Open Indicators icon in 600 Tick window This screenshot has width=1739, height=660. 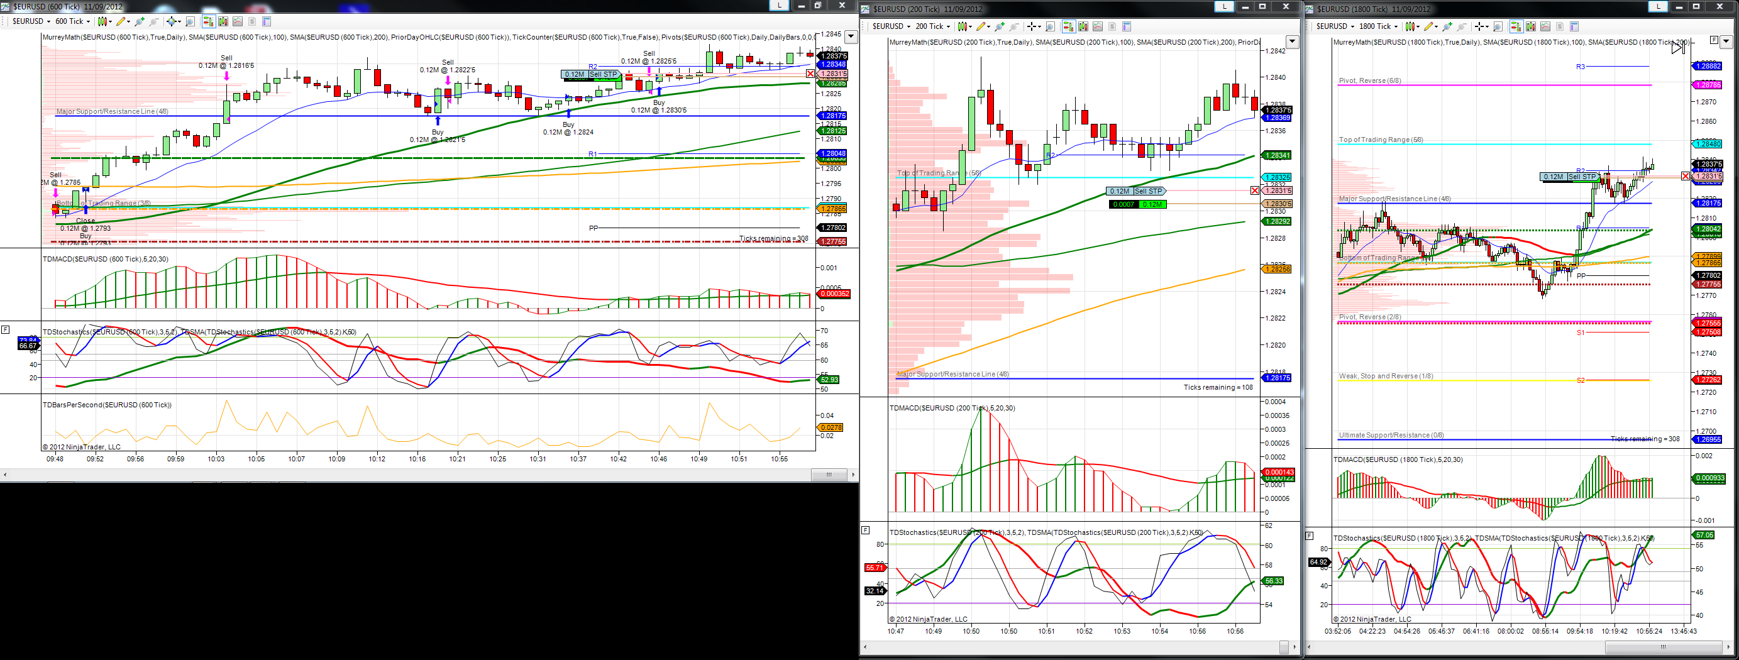[238, 21]
